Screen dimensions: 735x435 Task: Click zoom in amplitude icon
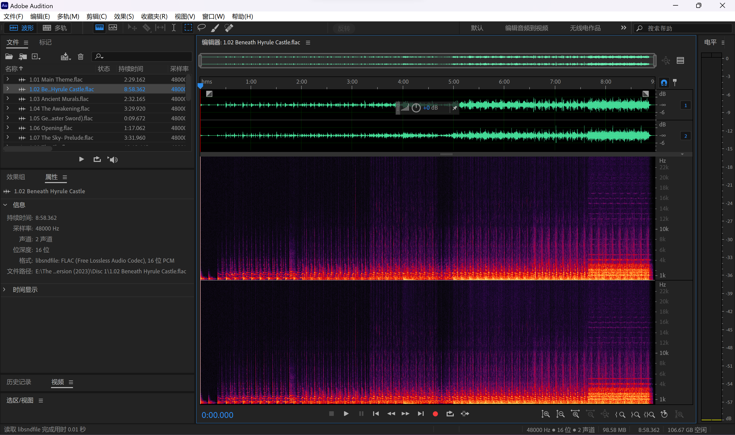pyautogui.click(x=546, y=414)
